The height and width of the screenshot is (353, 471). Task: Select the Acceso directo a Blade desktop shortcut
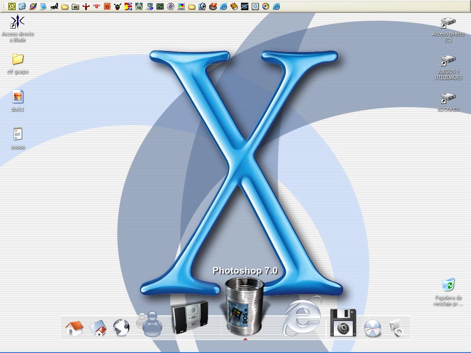(18, 29)
